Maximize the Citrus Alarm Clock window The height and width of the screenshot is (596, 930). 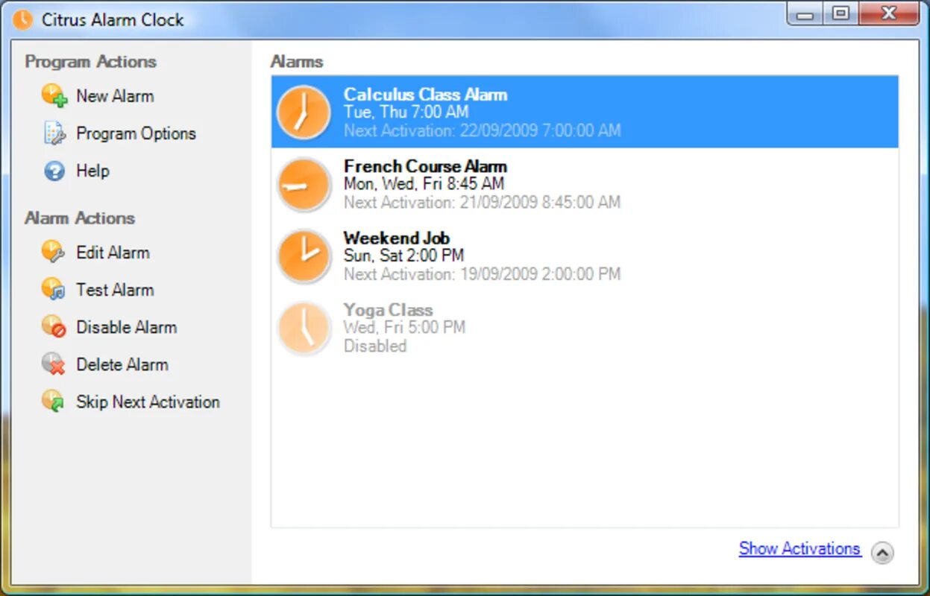[841, 13]
